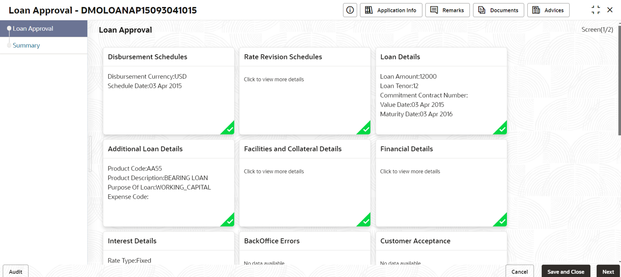This screenshot has width=621, height=277.
Task: Click green checkmark on Loan Details tile
Action: (500, 128)
